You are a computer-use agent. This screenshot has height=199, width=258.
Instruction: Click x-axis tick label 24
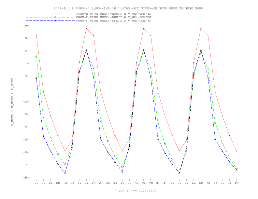(93, 183)
